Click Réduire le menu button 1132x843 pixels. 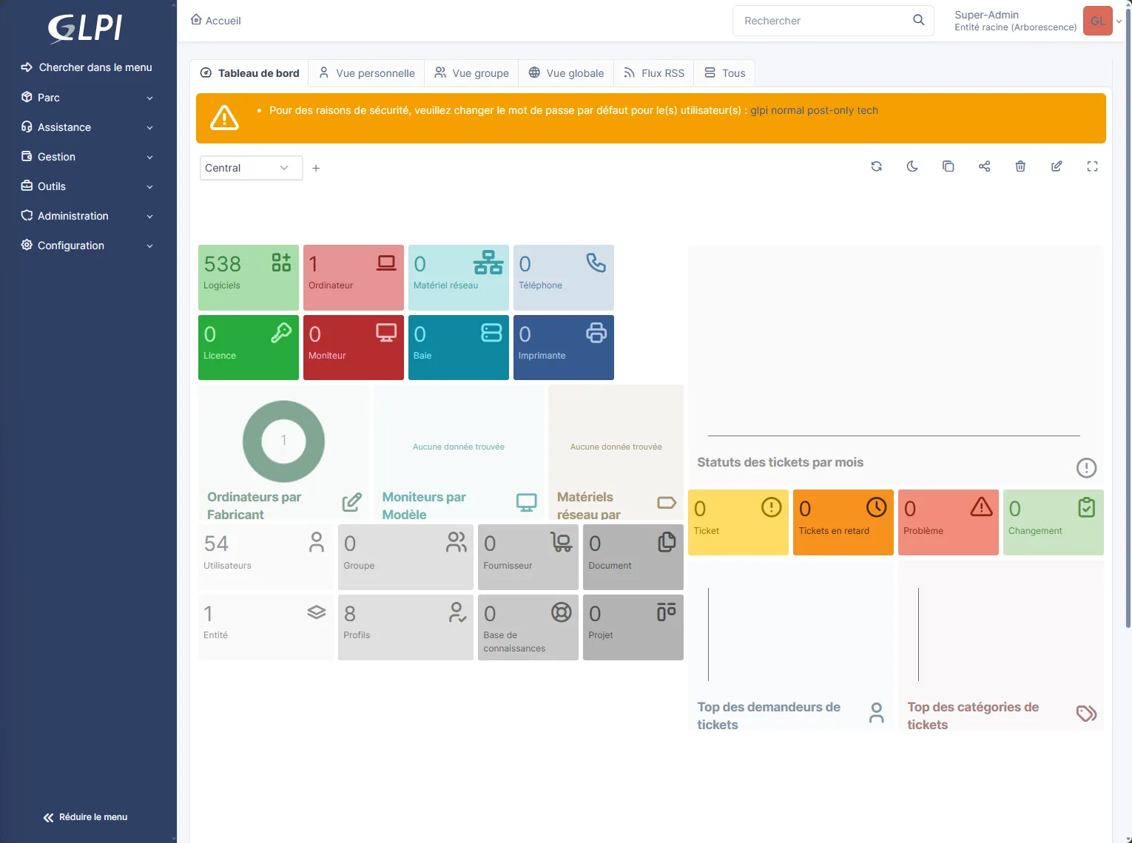coord(86,817)
